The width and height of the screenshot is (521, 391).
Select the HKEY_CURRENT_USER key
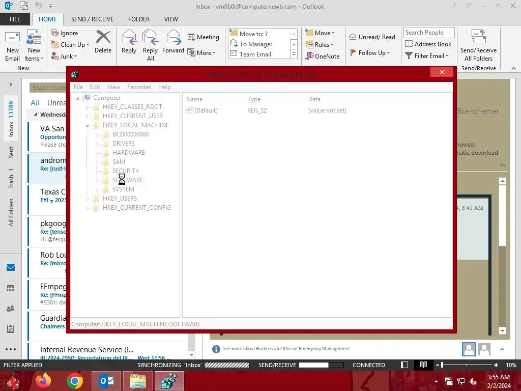tap(133, 116)
